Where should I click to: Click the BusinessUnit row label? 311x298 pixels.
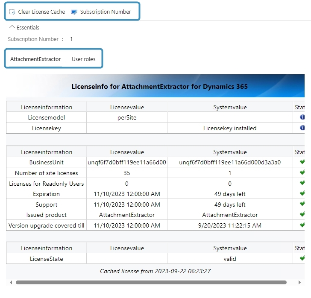point(47,162)
